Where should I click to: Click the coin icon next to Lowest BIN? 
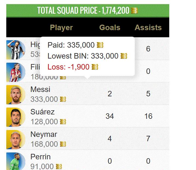[124, 56]
